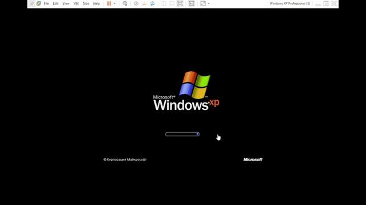Show the sidebar panel layout icon
The image size is (366, 205).
click(x=164, y=3)
